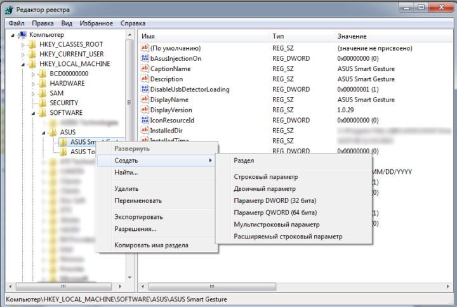
Task: Click string icon of CaptionName value
Action: coord(145,69)
